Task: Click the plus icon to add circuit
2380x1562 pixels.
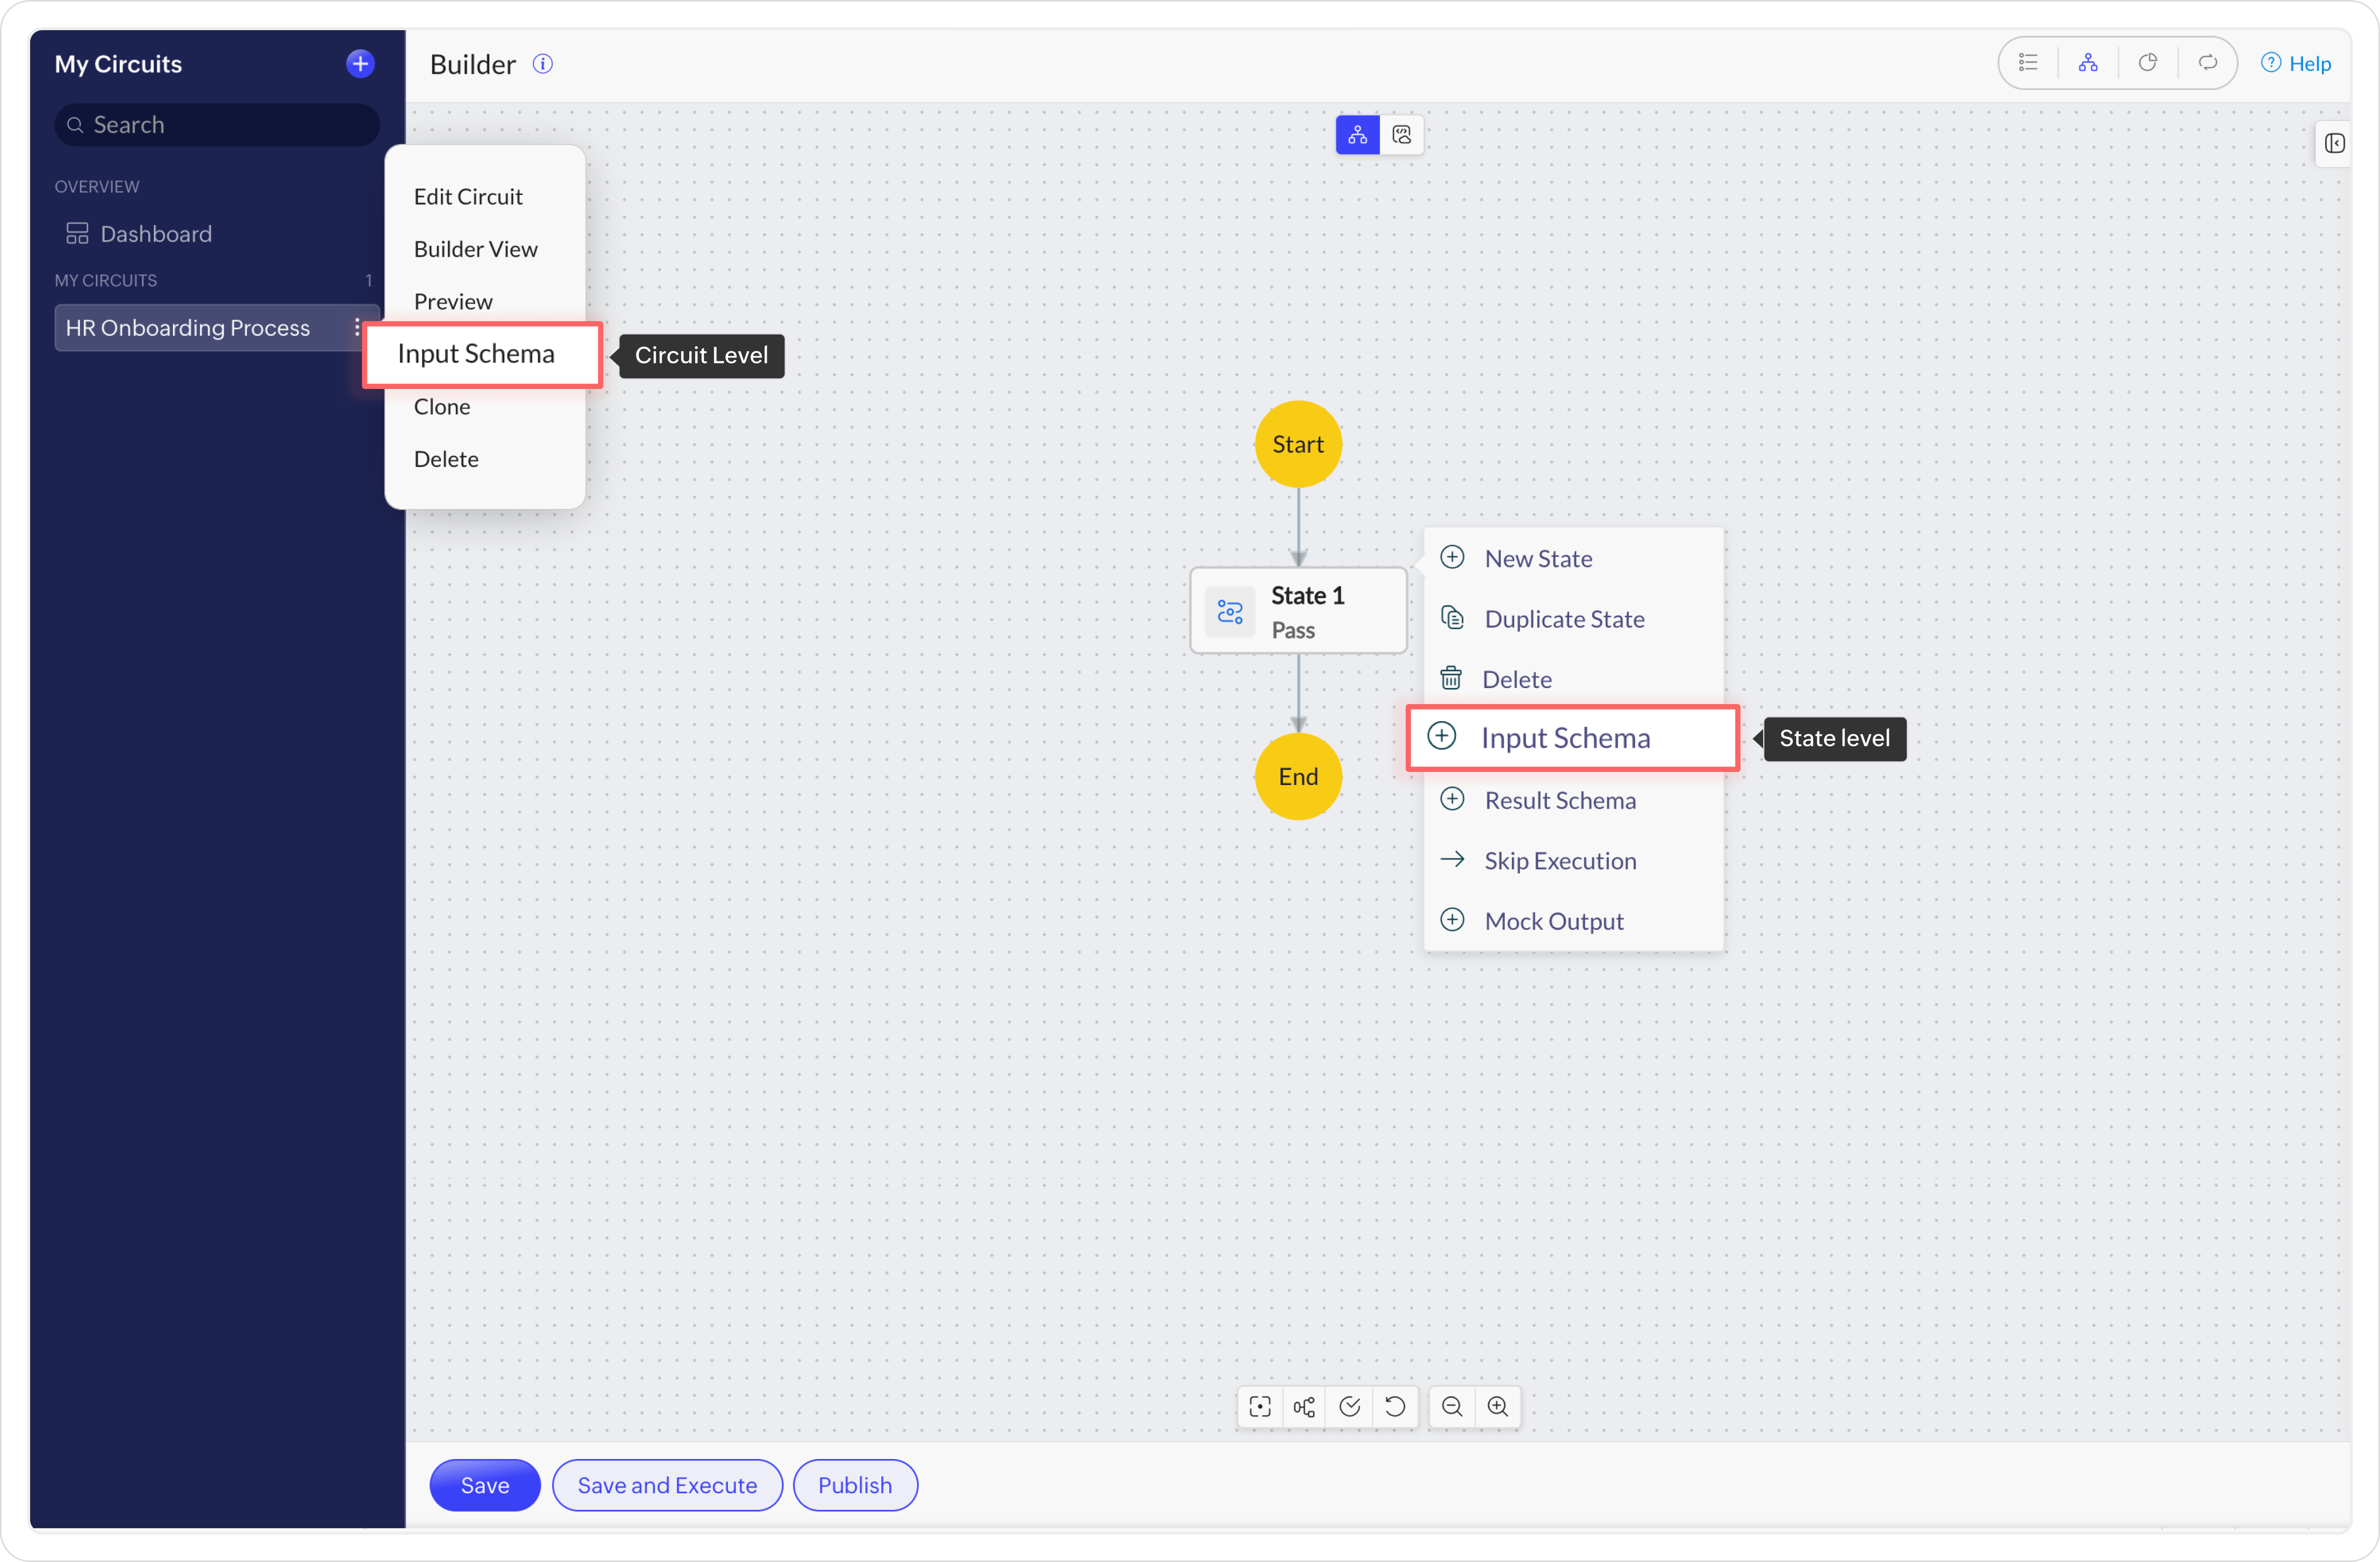Action: (360, 64)
